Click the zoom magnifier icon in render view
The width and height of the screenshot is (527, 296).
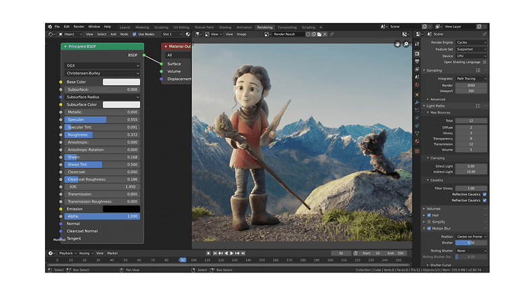[406, 44]
